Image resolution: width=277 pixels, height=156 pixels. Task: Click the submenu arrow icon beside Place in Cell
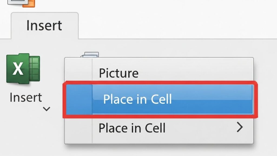239,127
